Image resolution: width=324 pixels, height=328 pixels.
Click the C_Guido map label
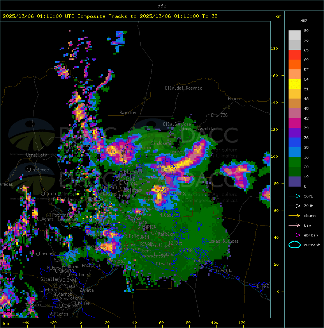tap(48, 194)
